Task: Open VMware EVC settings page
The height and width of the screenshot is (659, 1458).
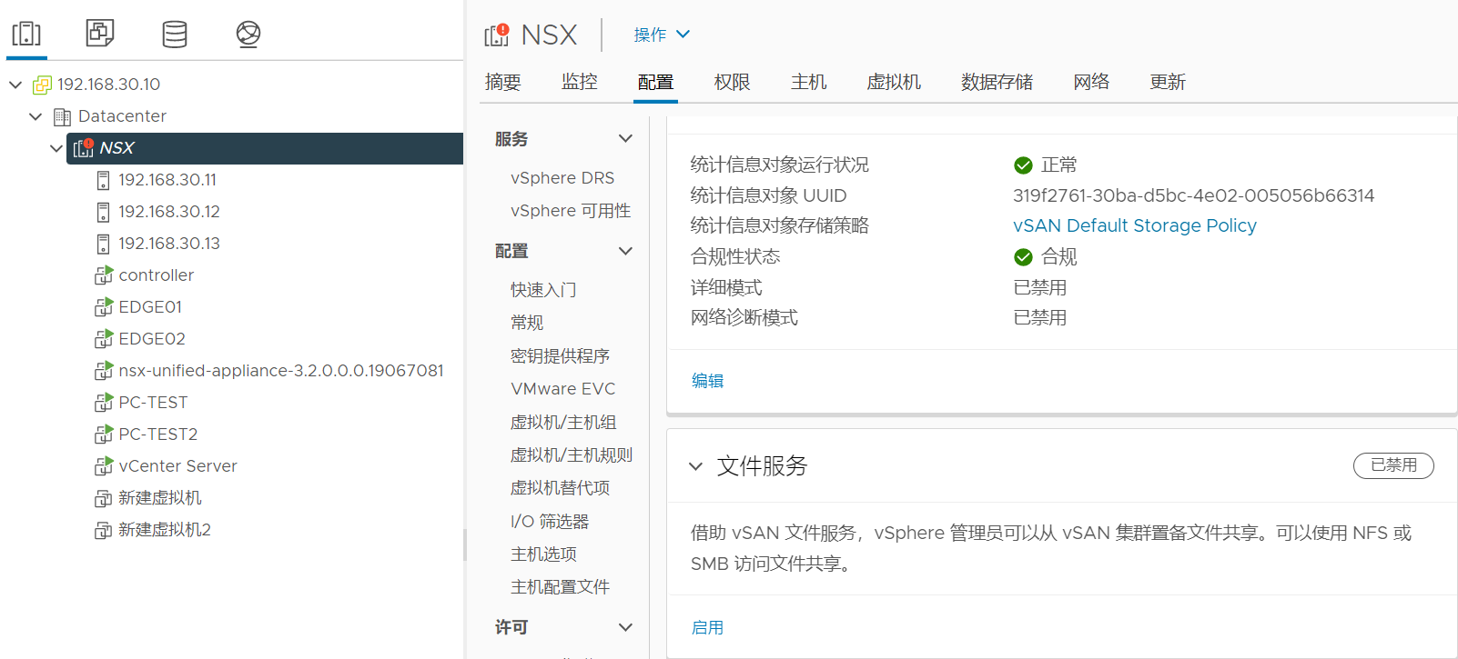Action: point(563,389)
